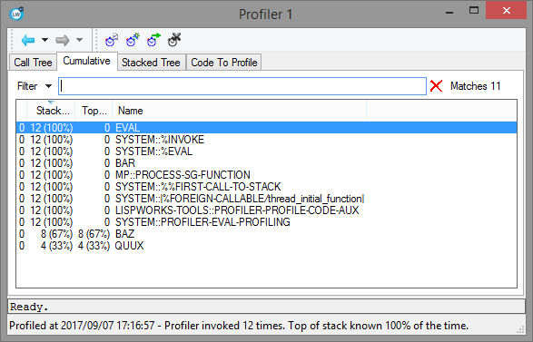Click the red X clear filter icon

pos(436,86)
